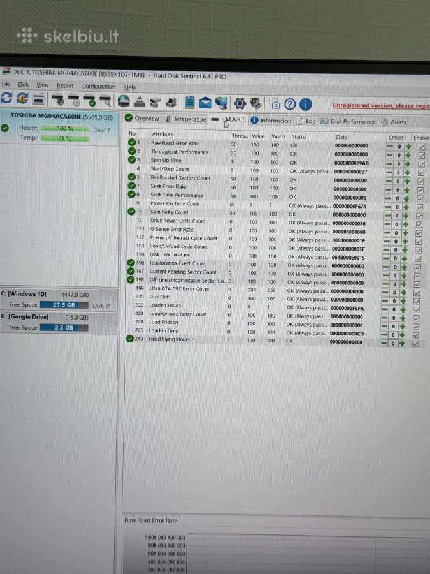This screenshot has height=574, width=430.
Task: Toggle Enable checkbox for Ultra ATA CRC Error Count
Action: click(417, 293)
